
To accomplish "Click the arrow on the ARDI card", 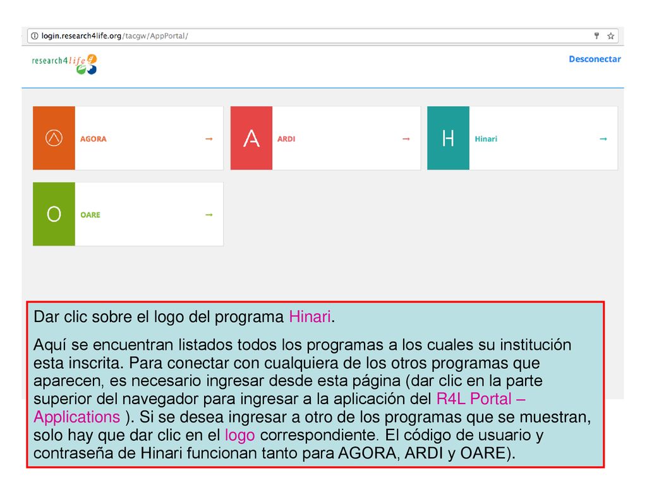I will tap(406, 139).
